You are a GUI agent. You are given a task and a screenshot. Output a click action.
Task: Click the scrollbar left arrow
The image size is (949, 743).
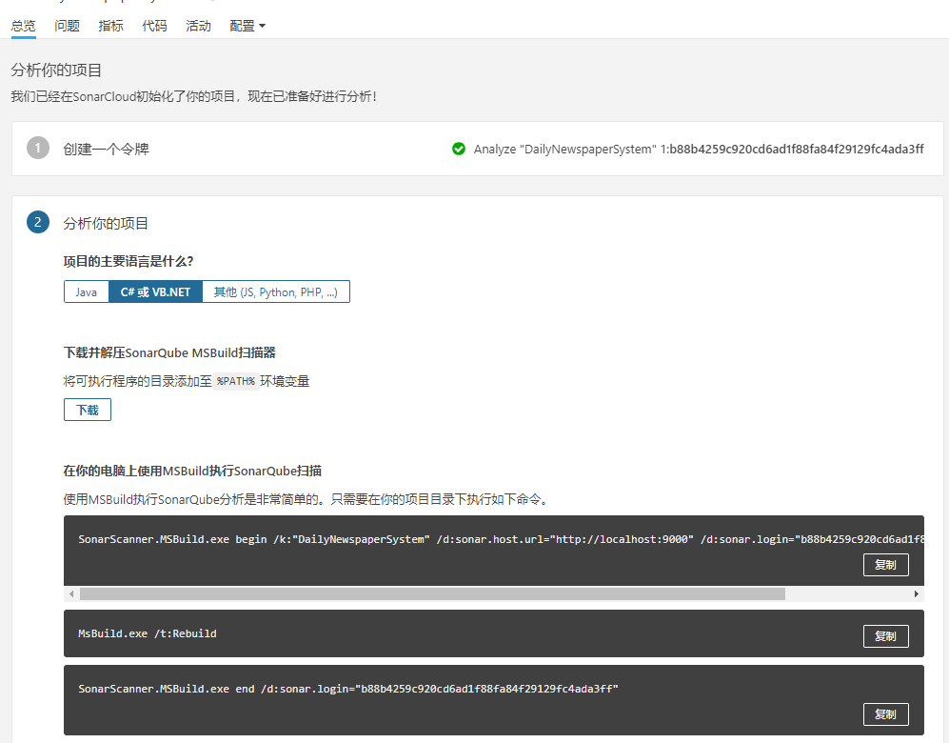[71, 594]
